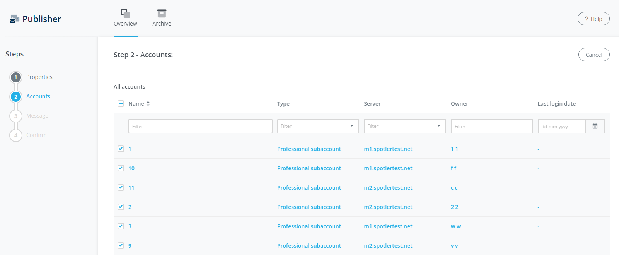619x255 pixels.
Task: Toggle the select-all accounts checkbox
Action: tap(121, 103)
